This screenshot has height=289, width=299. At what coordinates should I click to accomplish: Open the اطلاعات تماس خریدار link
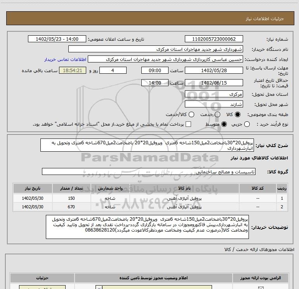tap(65, 59)
